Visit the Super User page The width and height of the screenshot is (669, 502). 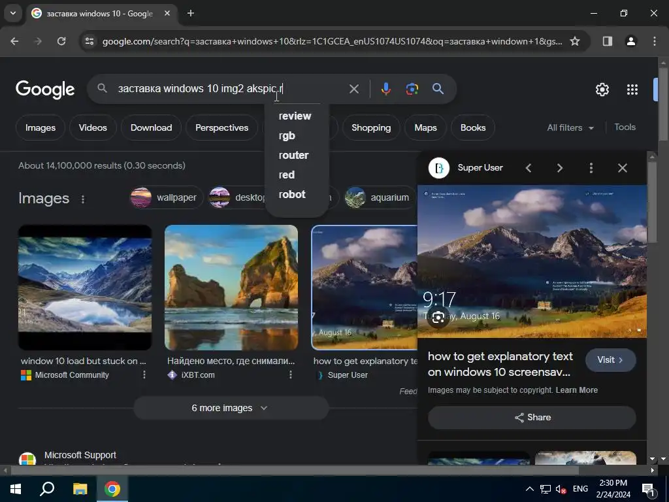point(611,360)
